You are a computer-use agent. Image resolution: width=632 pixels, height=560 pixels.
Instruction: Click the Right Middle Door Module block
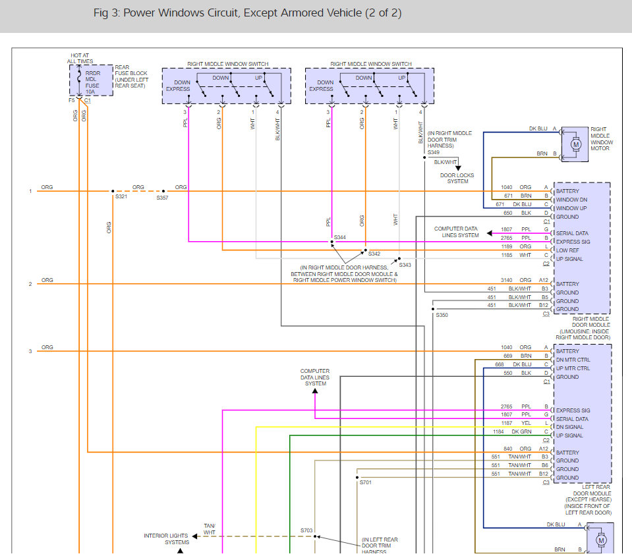point(582,248)
